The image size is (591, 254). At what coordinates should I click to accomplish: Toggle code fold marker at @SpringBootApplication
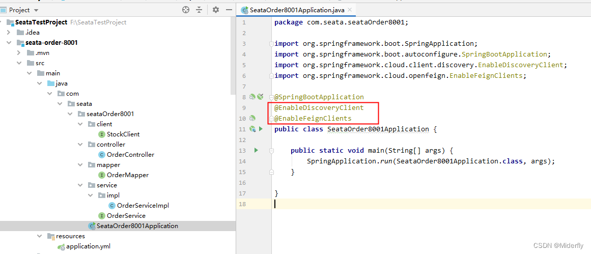pos(272,97)
